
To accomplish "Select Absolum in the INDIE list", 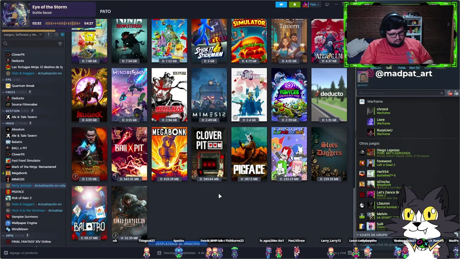I will pos(18,129).
